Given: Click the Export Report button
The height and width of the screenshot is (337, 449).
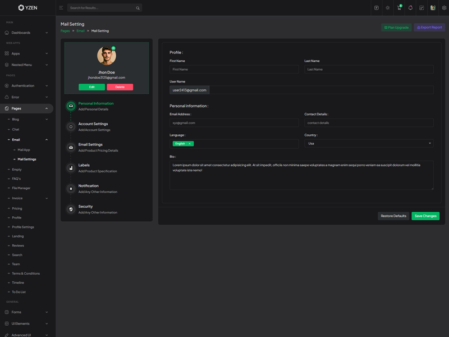Looking at the screenshot, I should pos(429,28).
